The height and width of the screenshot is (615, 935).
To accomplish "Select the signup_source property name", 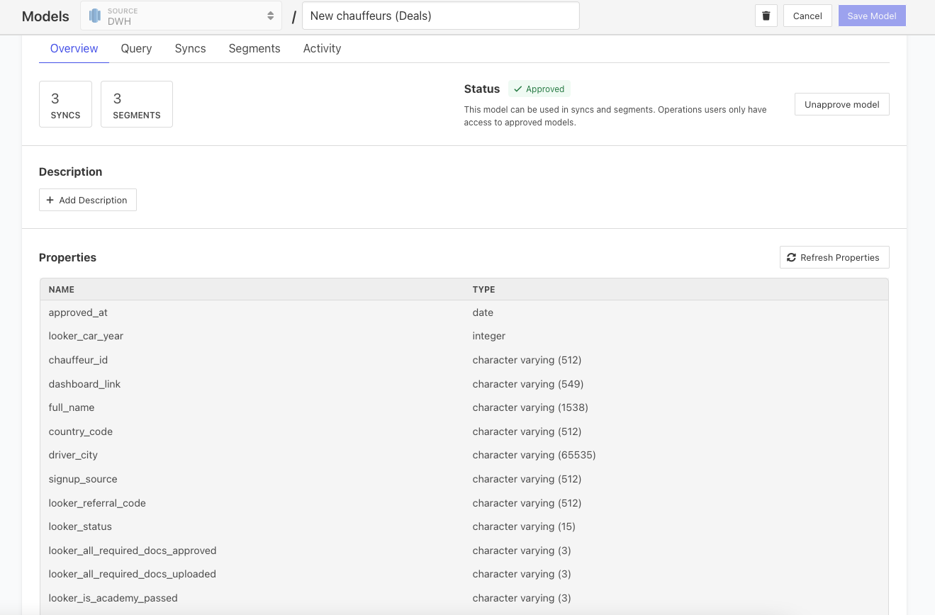I will (x=83, y=479).
